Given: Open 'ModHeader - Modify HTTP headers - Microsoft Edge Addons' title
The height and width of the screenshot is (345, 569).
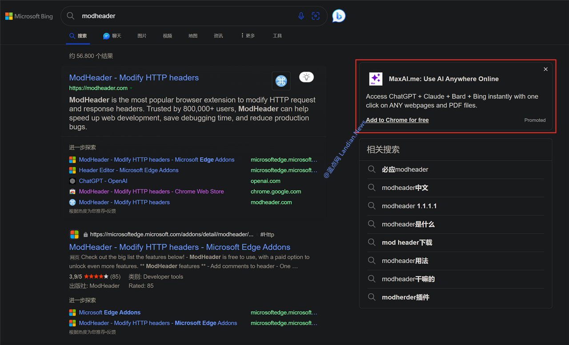Looking at the screenshot, I should (180, 247).
